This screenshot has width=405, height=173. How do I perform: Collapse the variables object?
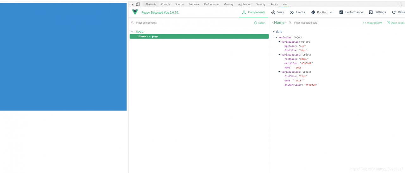[276, 38]
